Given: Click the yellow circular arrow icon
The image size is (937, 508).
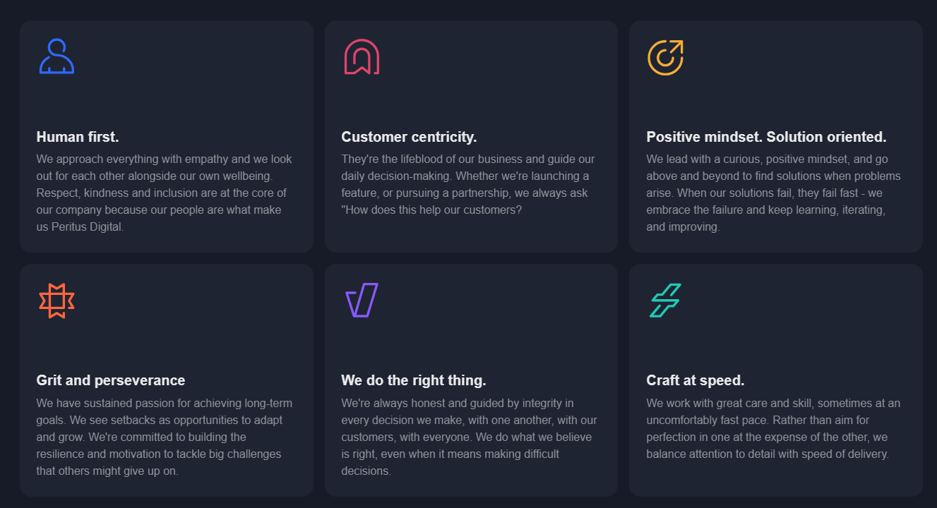Looking at the screenshot, I should (666, 57).
